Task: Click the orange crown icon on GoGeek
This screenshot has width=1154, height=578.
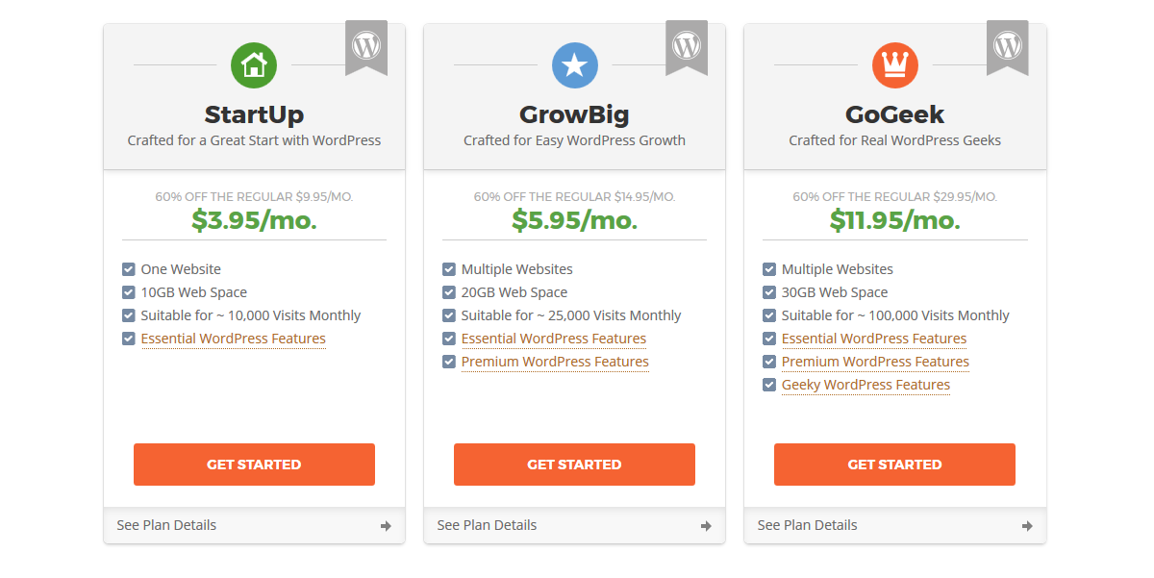Action: tap(895, 65)
